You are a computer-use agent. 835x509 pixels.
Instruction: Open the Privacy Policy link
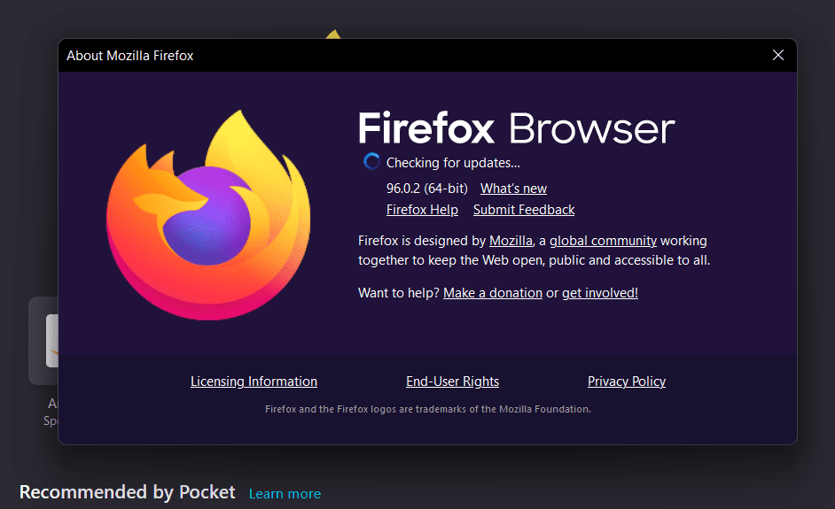(x=627, y=382)
